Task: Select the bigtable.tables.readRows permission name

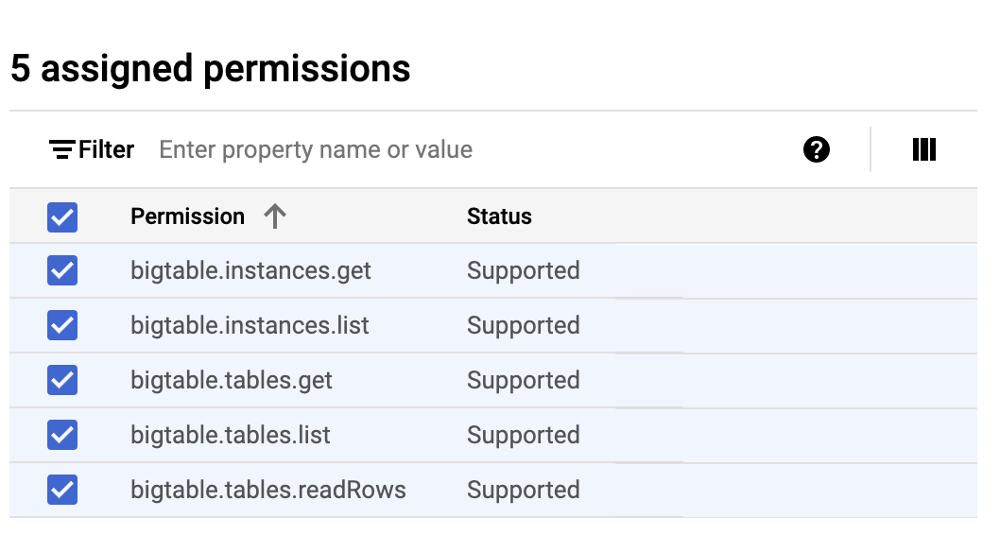Action: click(x=268, y=491)
